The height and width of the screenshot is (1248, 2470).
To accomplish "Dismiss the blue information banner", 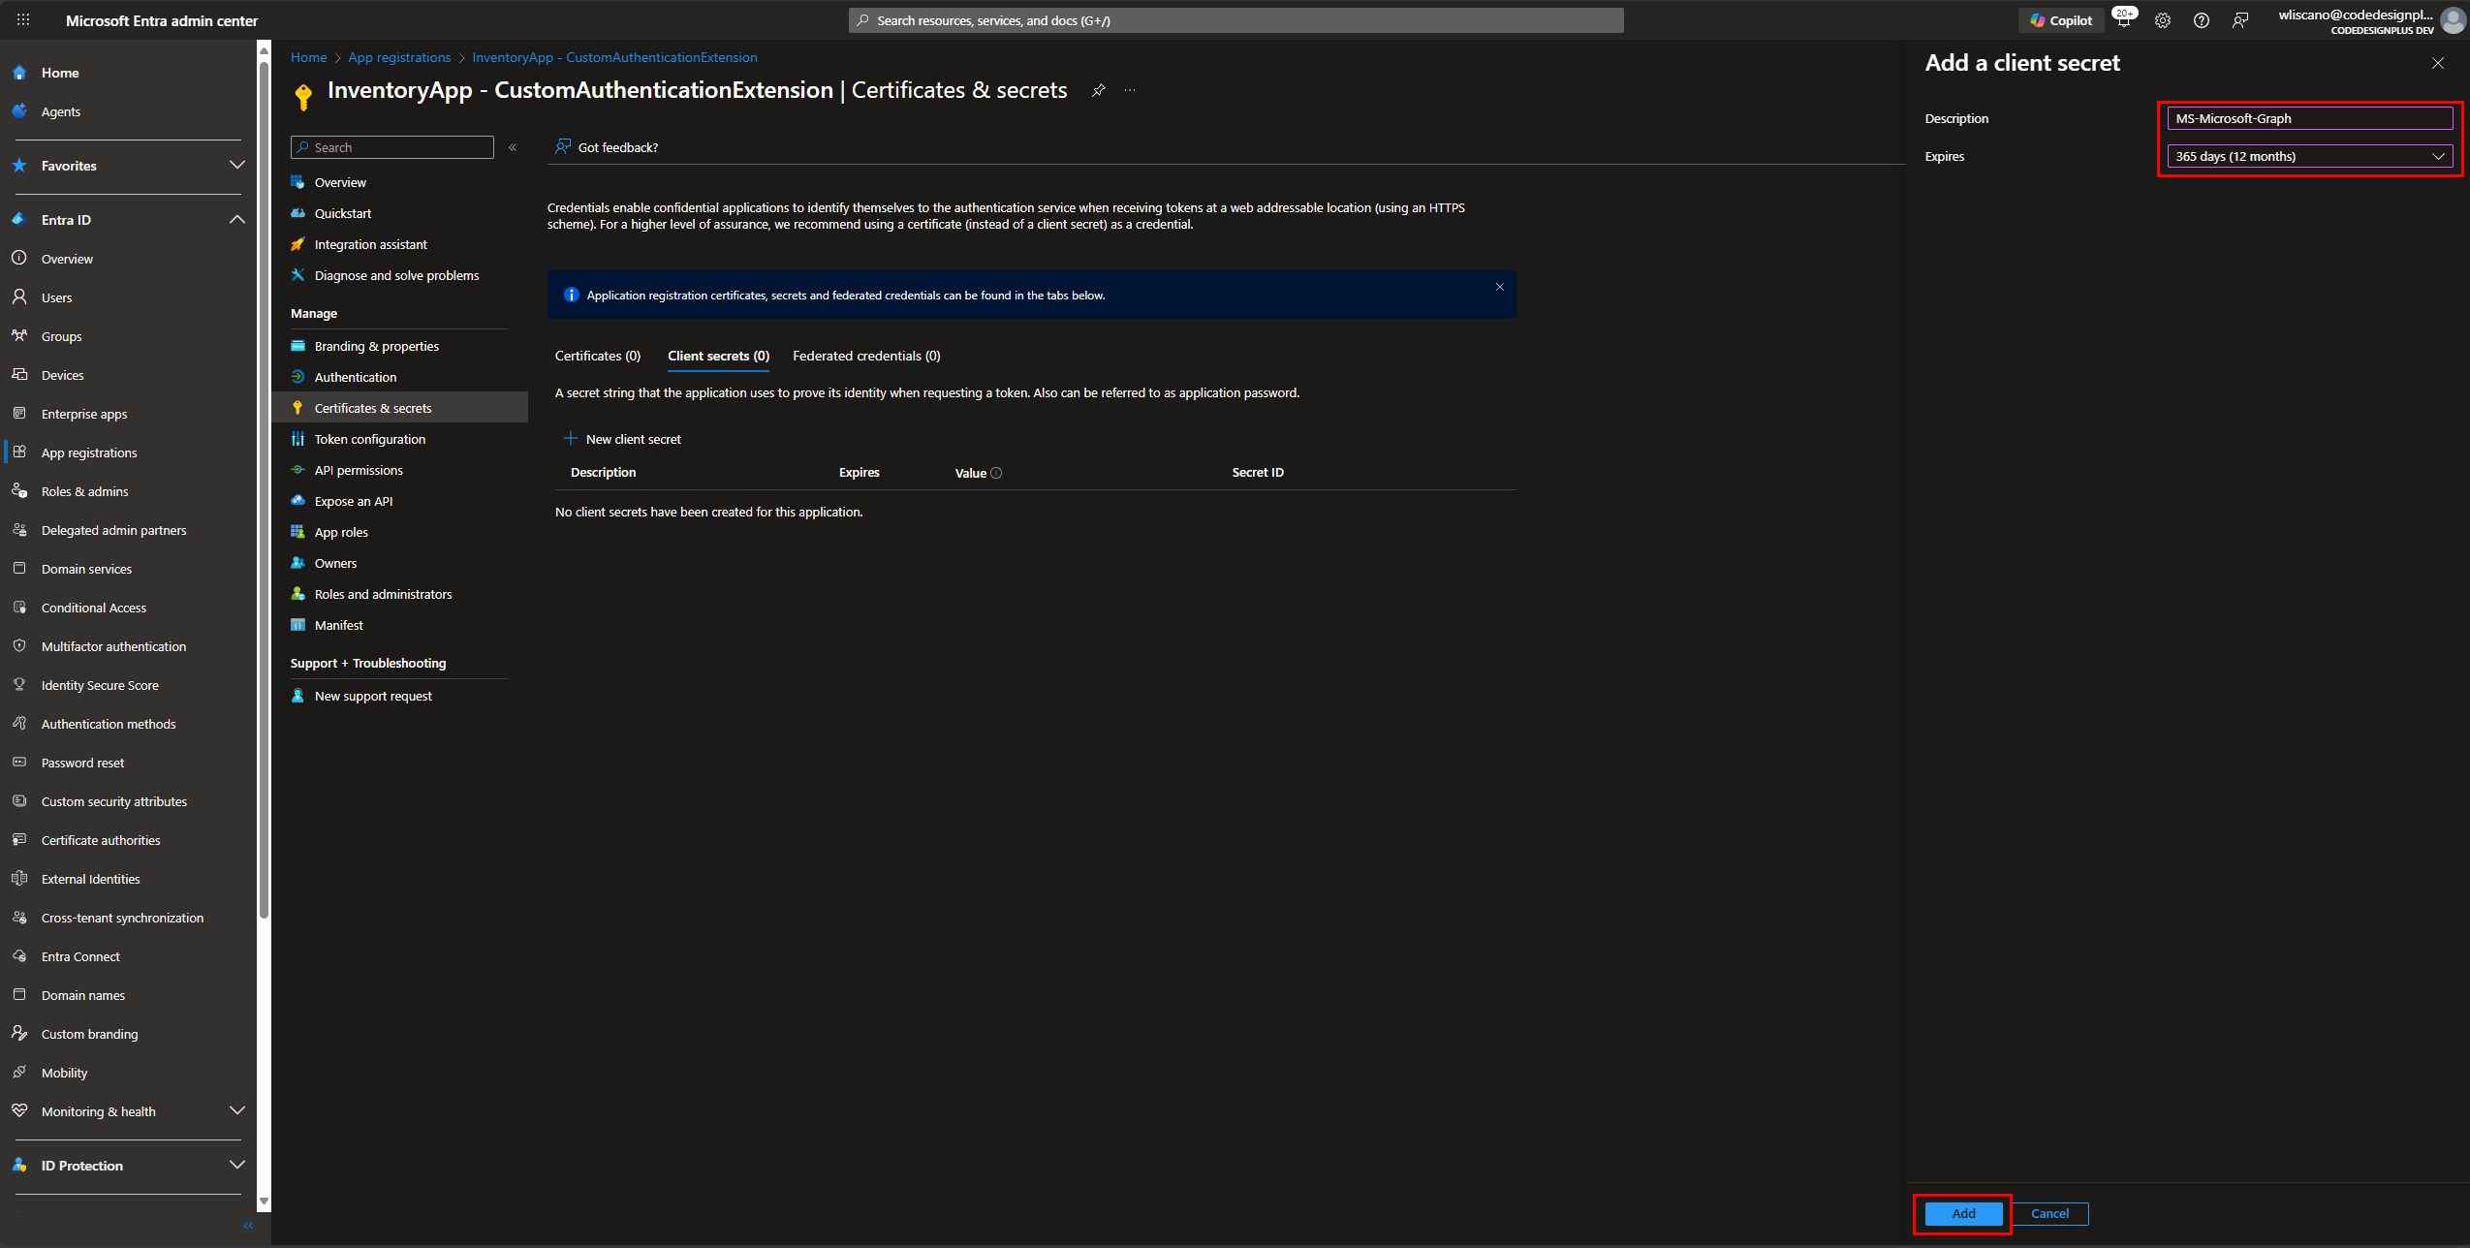I will click(x=1499, y=287).
